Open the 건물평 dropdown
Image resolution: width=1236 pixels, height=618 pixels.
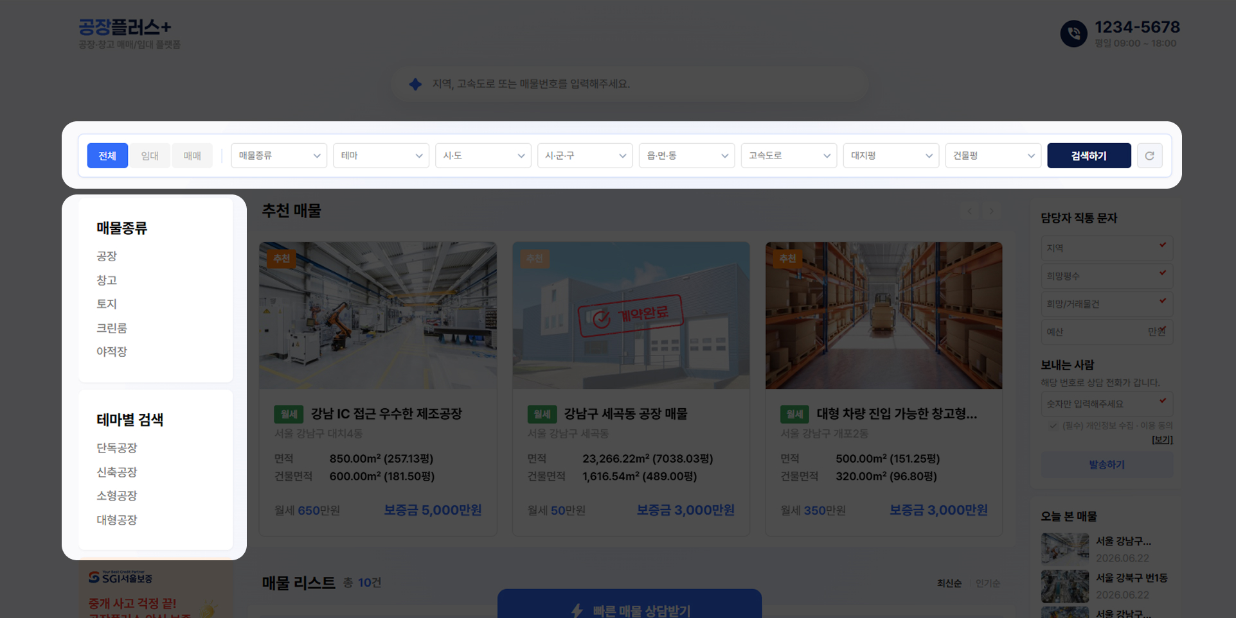994,155
